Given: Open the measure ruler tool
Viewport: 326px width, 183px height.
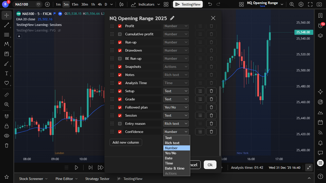Looking at the screenshot, I should coord(7,95).
